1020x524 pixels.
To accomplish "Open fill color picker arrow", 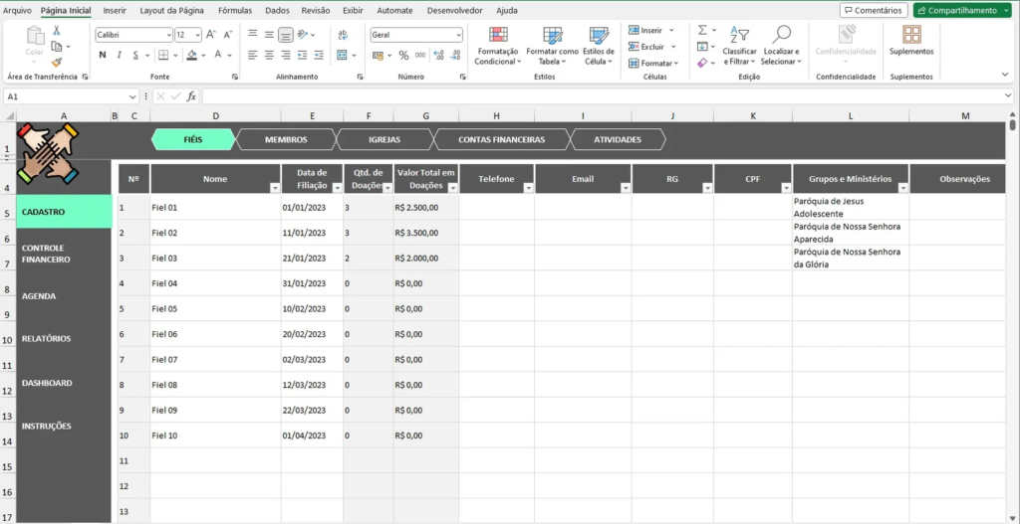I will [201, 56].
